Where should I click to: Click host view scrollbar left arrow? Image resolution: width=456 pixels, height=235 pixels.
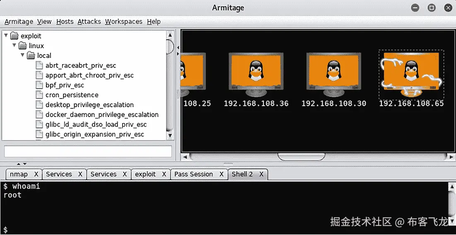[185, 157]
